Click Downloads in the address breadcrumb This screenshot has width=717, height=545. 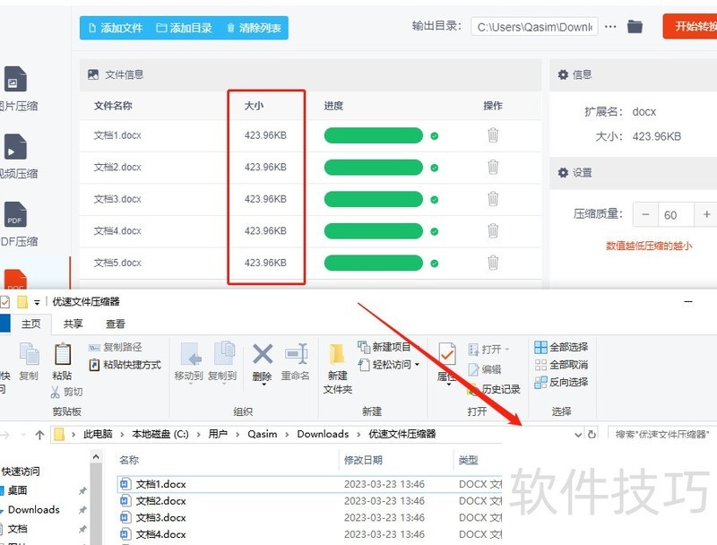click(323, 434)
